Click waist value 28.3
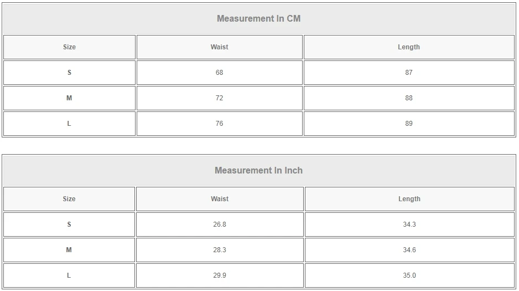Image resolution: width=519 pixels, height=291 pixels. point(220,250)
